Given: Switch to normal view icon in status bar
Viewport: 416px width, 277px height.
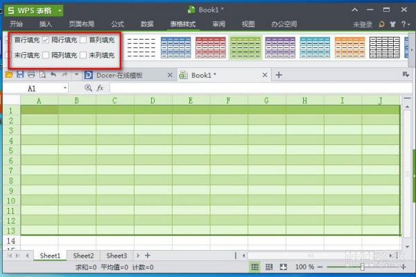Looking at the screenshot, I should click(254, 267).
